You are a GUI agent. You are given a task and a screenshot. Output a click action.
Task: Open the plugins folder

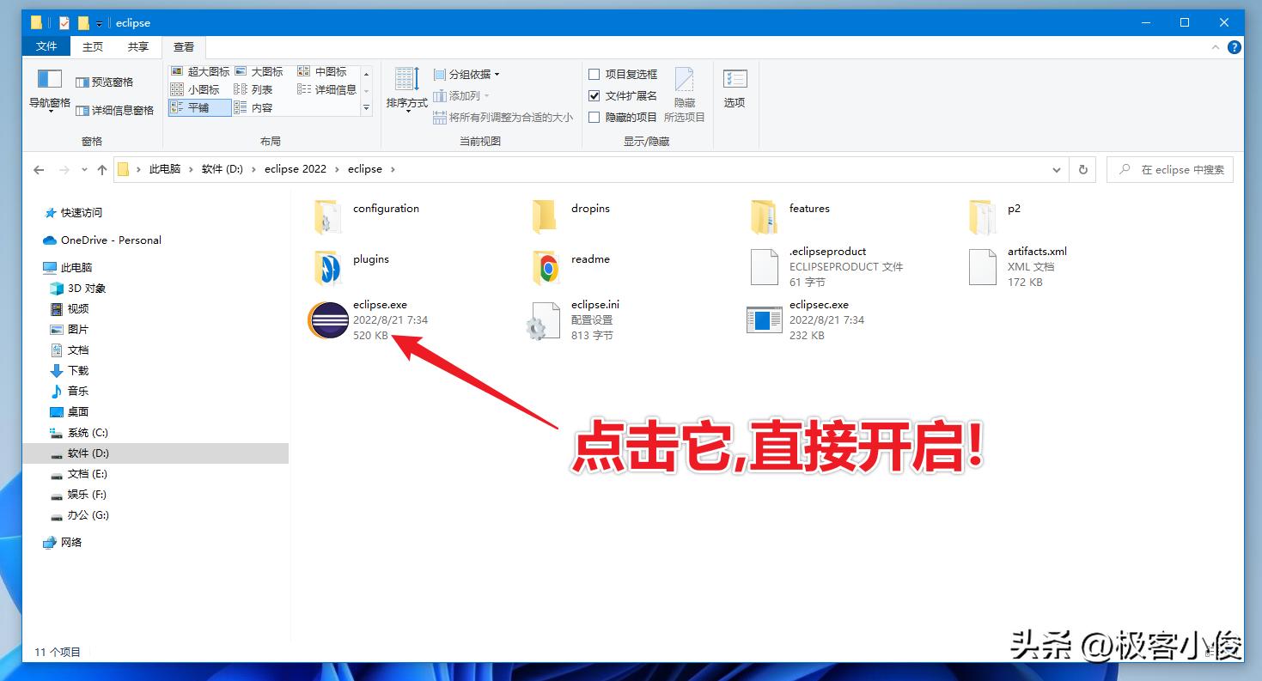327,267
